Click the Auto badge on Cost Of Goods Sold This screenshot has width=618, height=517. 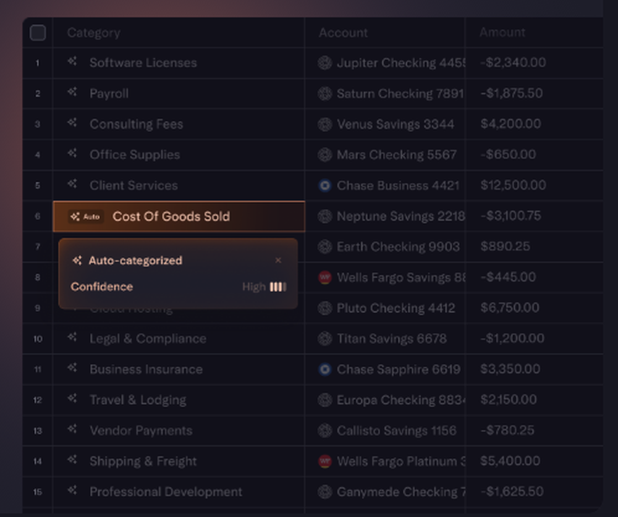click(x=85, y=216)
